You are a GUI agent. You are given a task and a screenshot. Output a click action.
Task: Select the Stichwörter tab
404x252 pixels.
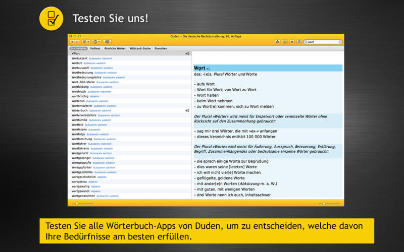pyautogui.click(x=79, y=48)
